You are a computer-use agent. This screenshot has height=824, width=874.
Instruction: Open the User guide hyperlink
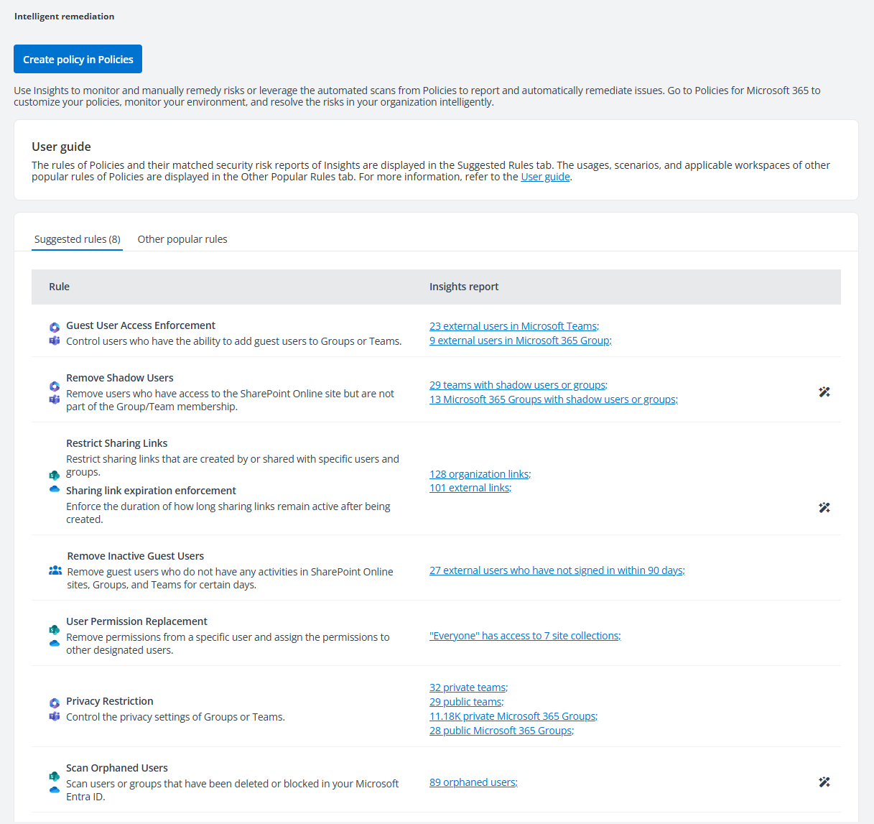(545, 177)
